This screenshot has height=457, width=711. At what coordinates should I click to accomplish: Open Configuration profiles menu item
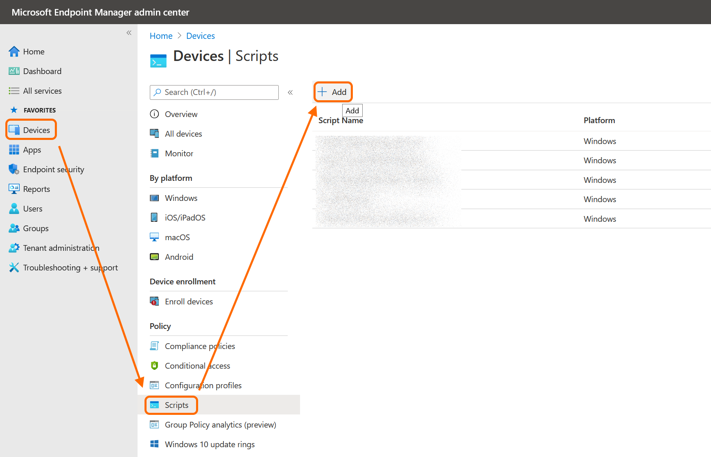click(x=203, y=385)
